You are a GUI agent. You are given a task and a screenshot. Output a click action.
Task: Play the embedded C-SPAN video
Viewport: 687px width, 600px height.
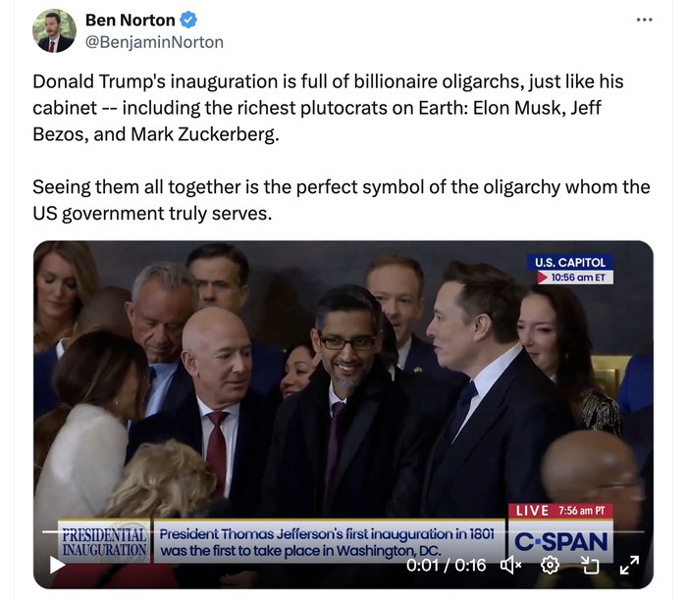(57, 565)
